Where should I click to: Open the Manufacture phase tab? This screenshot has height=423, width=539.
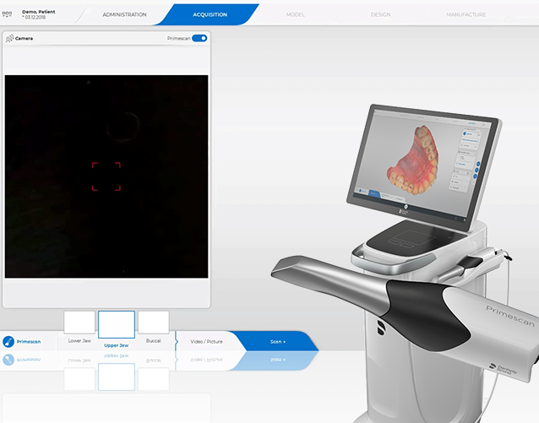point(466,14)
